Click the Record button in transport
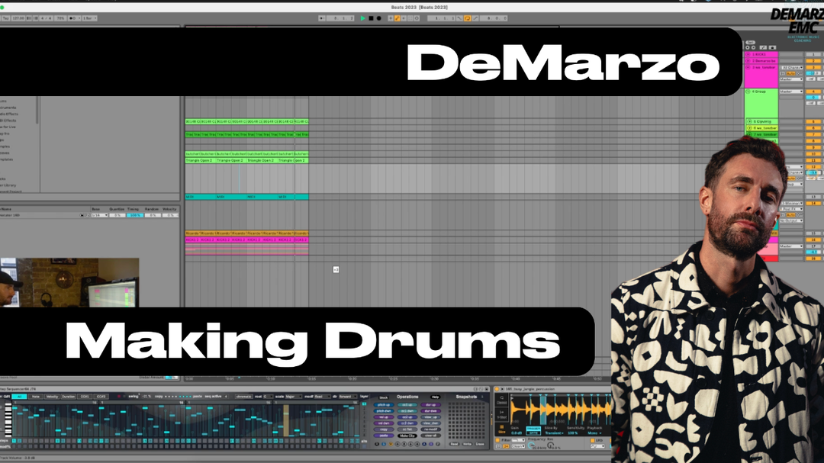824x463 pixels. [x=378, y=18]
